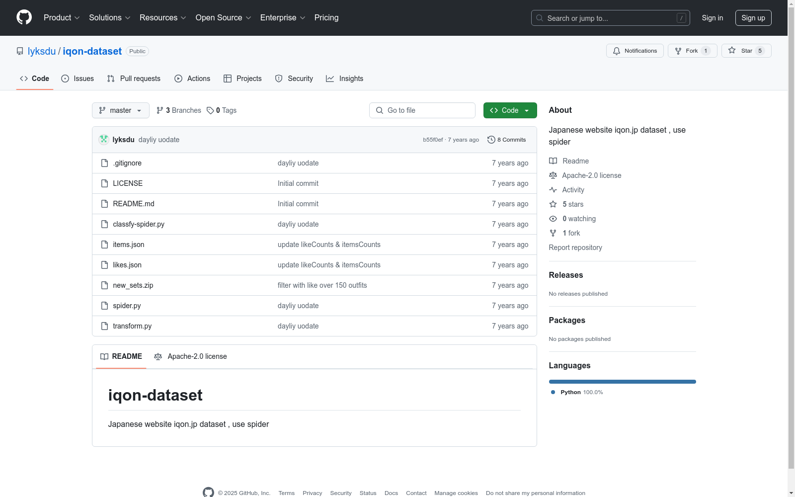
Task: Click the scale icon beside Apache-2.0 license in About
Action: 553,175
